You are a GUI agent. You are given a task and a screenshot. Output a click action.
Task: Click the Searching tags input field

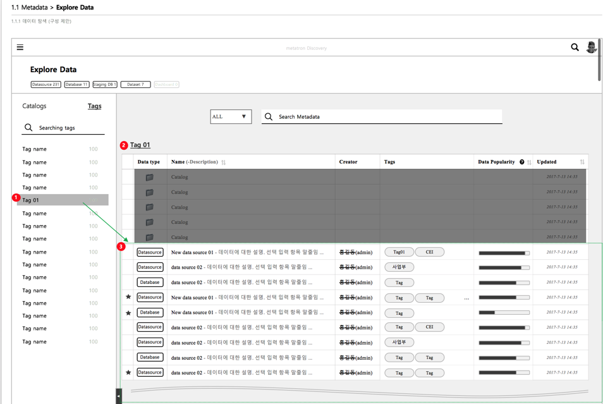[x=63, y=128]
